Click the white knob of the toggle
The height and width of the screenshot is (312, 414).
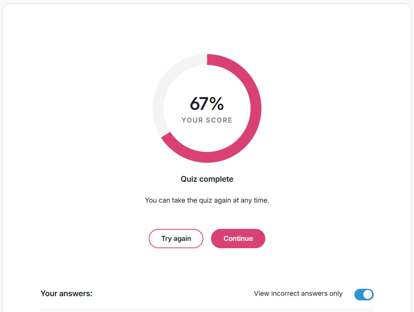pos(368,295)
